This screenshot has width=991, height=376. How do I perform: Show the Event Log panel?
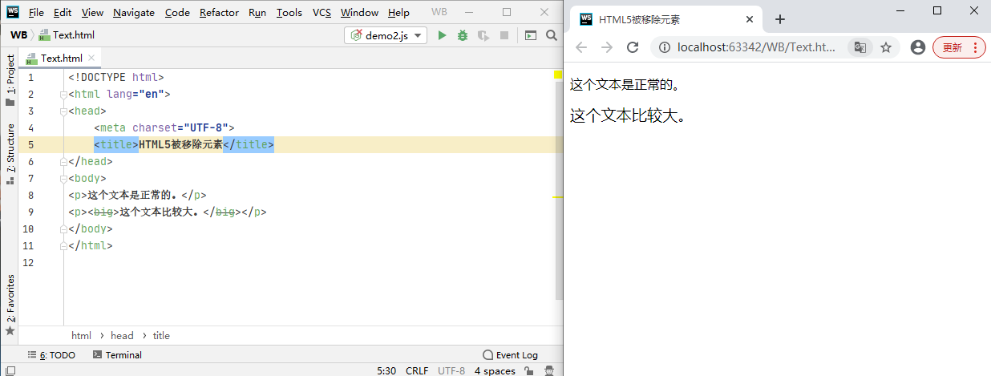pyautogui.click(x=511, y=354)
